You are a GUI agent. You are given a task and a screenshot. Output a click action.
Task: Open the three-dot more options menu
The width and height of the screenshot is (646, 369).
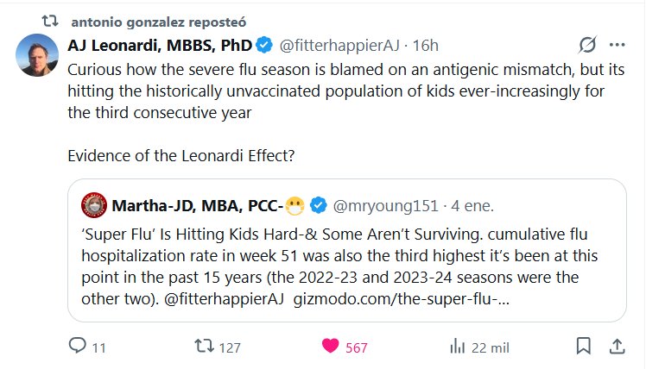pyautogui.click(x=617, y=45)
